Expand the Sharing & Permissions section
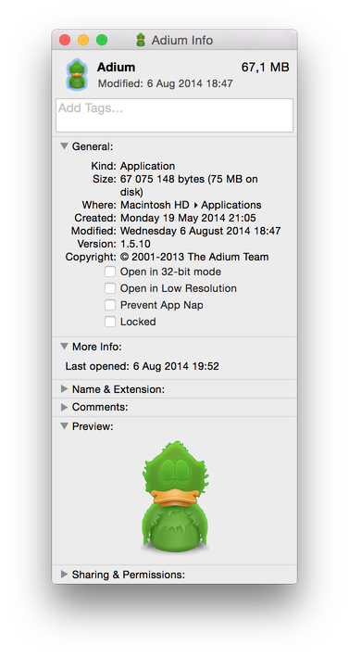 [x=64, y=574]
